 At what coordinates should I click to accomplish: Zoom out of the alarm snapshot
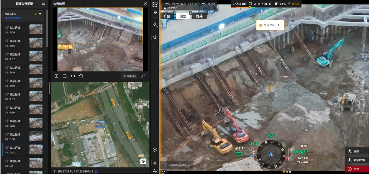coord(65,76)
